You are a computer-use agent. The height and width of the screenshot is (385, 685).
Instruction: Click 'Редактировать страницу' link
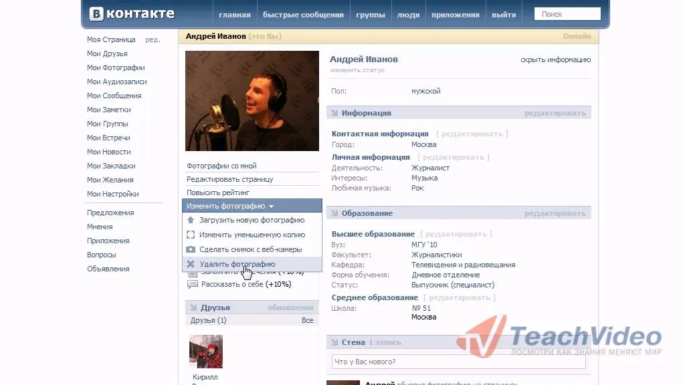point(230,179)
